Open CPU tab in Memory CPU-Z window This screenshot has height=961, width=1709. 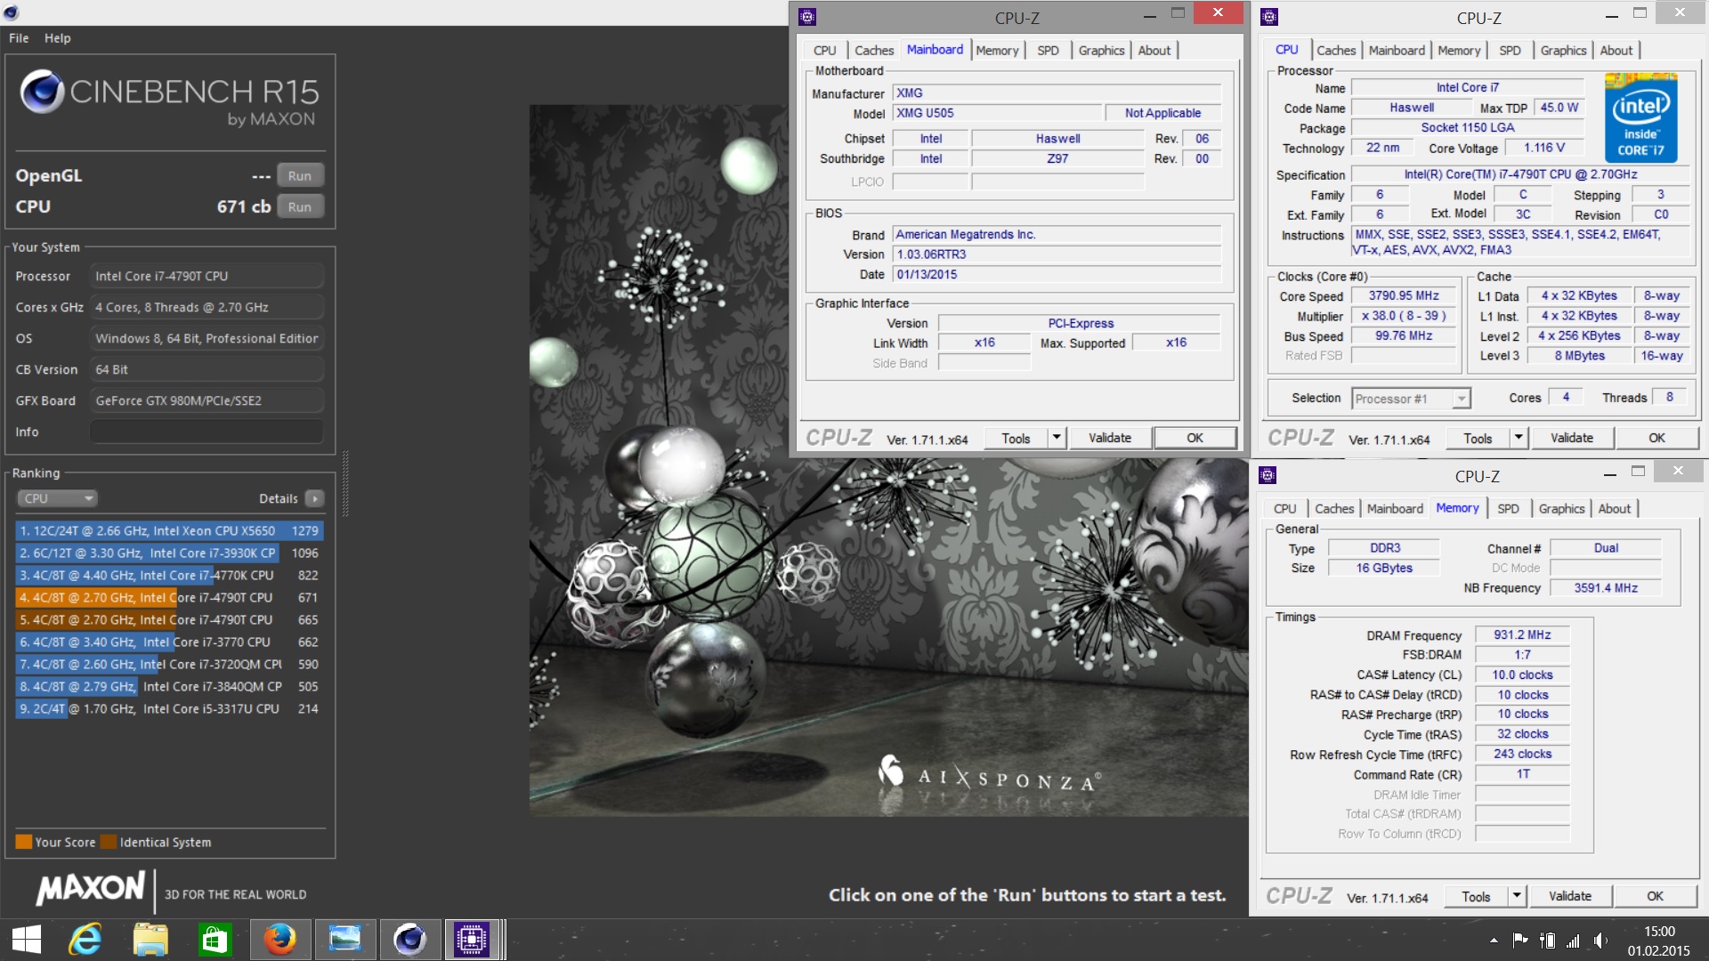pos(1284,509)
